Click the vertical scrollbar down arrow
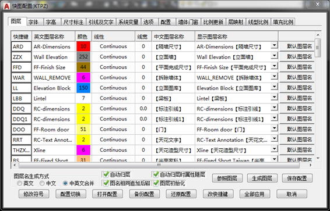The height and width of the screenshot is (211, 330). 318,158
